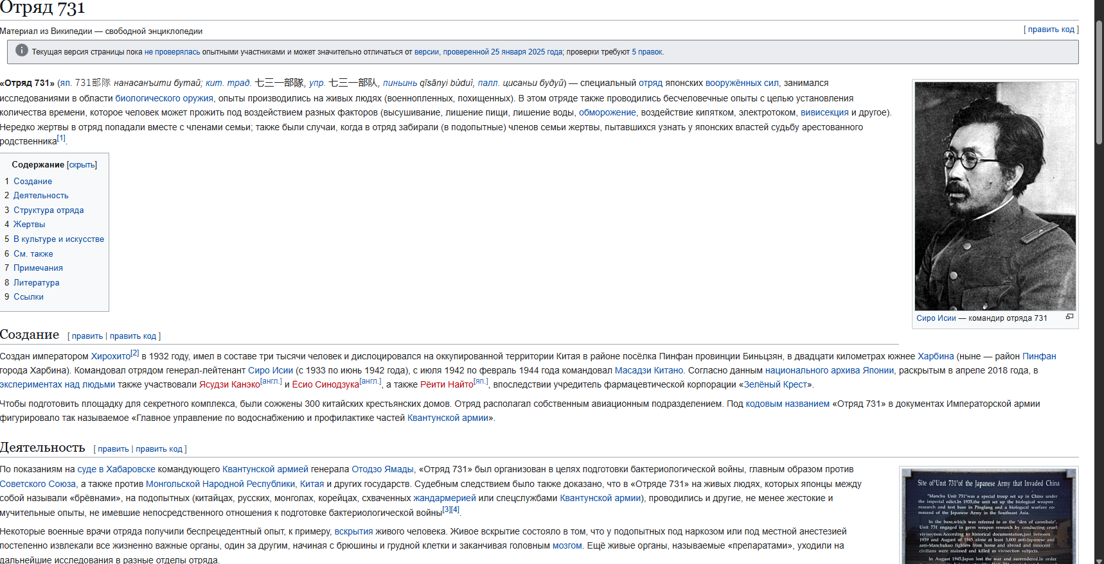The image size is (1104, 564).
Task: Open the red link Ясудзи Канэко
Action: pyautogui.click(x=229, y=384)
